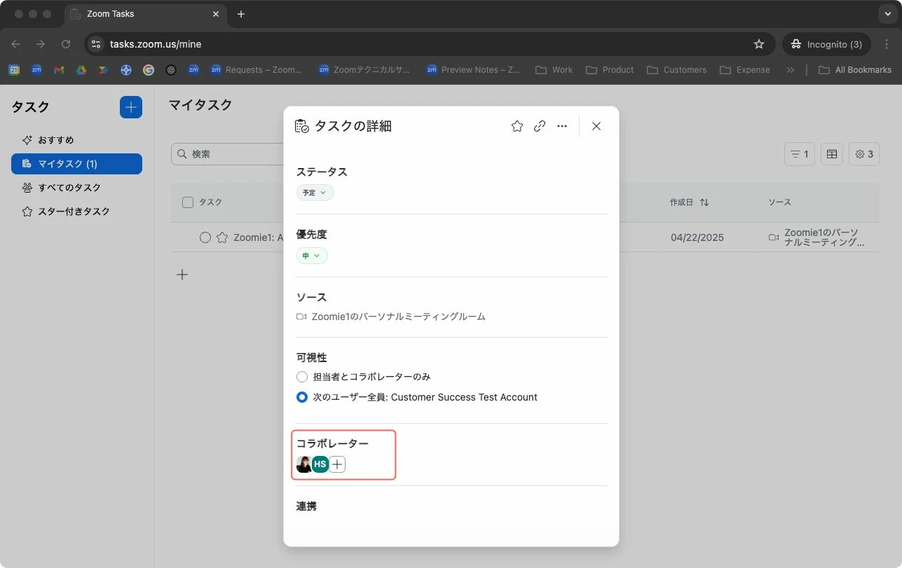Image resolution: width=902 pixels, height=568 pixels.
Task: Open the Requests – Zoom bookmark
Action: 257,70
